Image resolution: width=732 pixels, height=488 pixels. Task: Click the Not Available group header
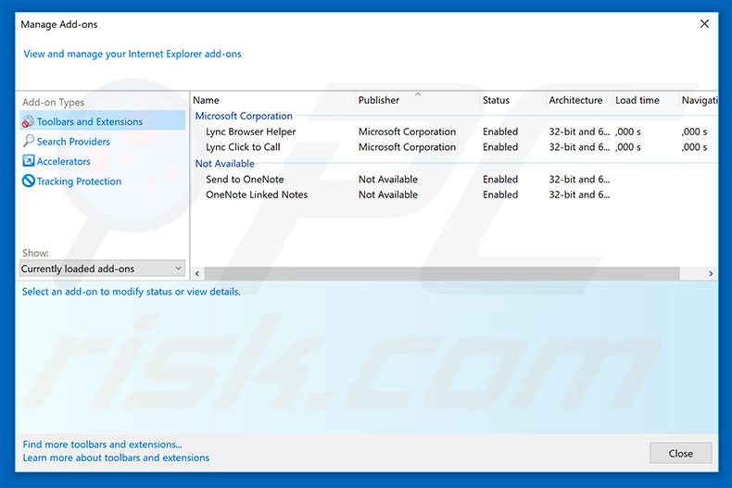(x=224, y=163)
